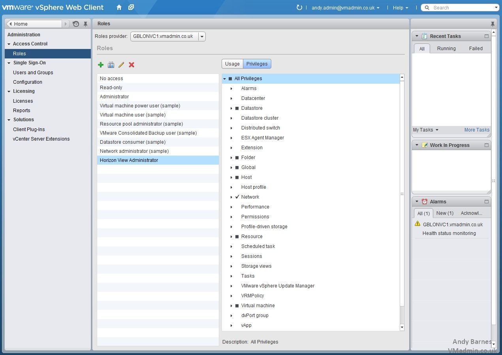Maximize the Work In Progress panel
The height and width of the screenshot is (355, 502).
pos(487,145)
